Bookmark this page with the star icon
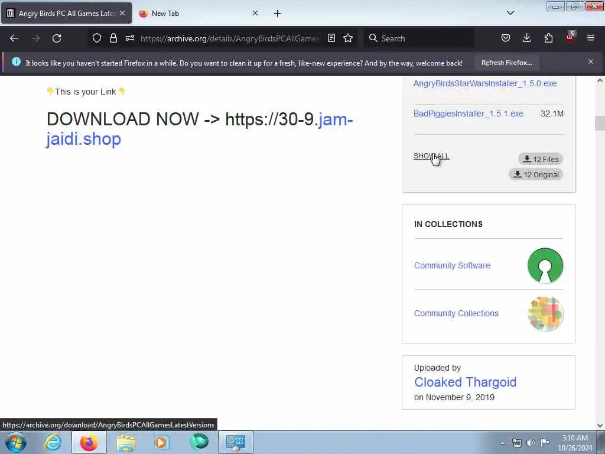605x454 pixels. point(348,38)
